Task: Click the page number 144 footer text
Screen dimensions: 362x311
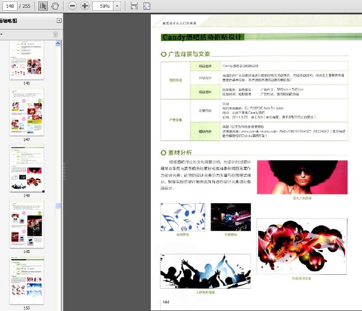Action: coord(166,302)
